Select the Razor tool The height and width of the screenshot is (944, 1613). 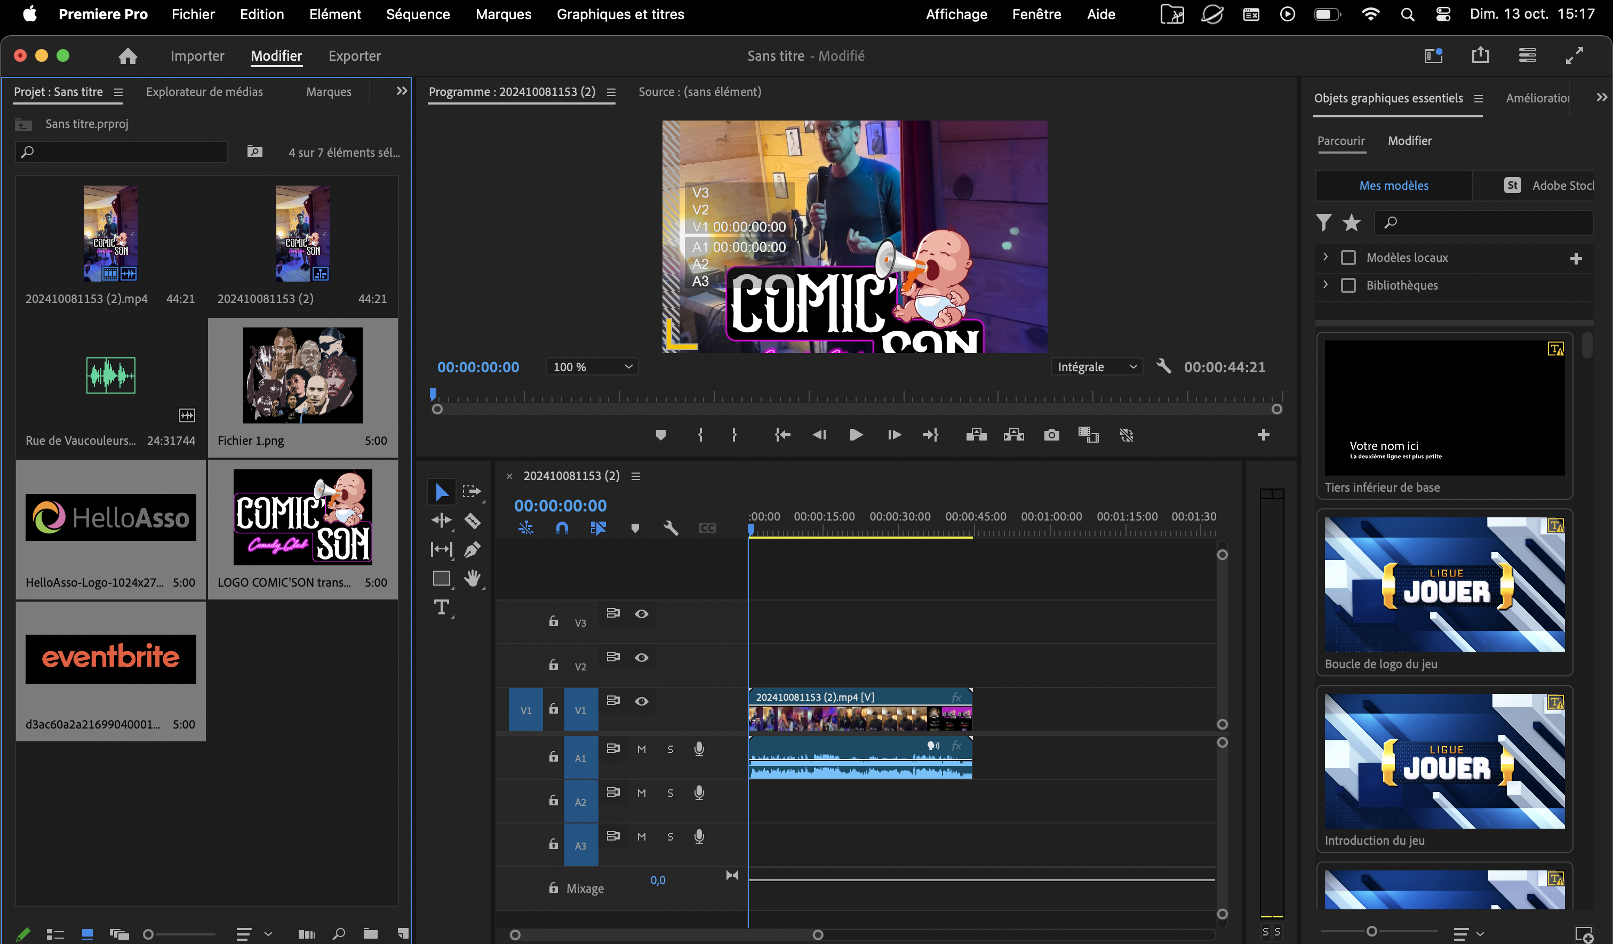tap(473, 521)
